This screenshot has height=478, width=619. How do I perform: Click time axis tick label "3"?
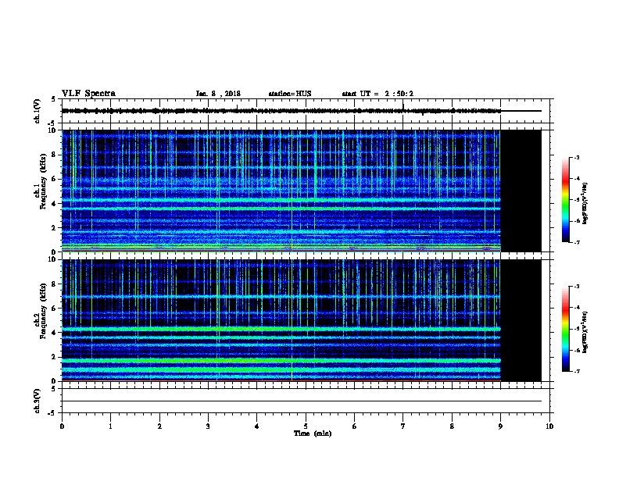click(x=208, y=426)
